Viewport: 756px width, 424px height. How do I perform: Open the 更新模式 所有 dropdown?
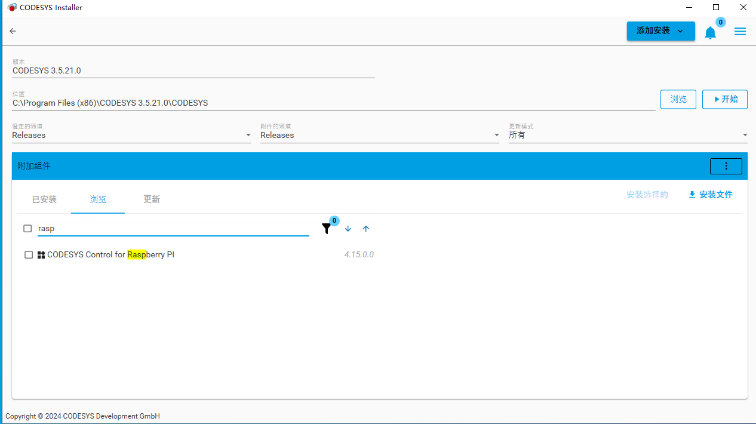[x=628, y=135]
